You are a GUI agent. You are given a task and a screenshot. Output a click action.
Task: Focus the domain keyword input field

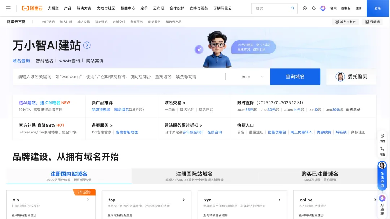[120, 76]
